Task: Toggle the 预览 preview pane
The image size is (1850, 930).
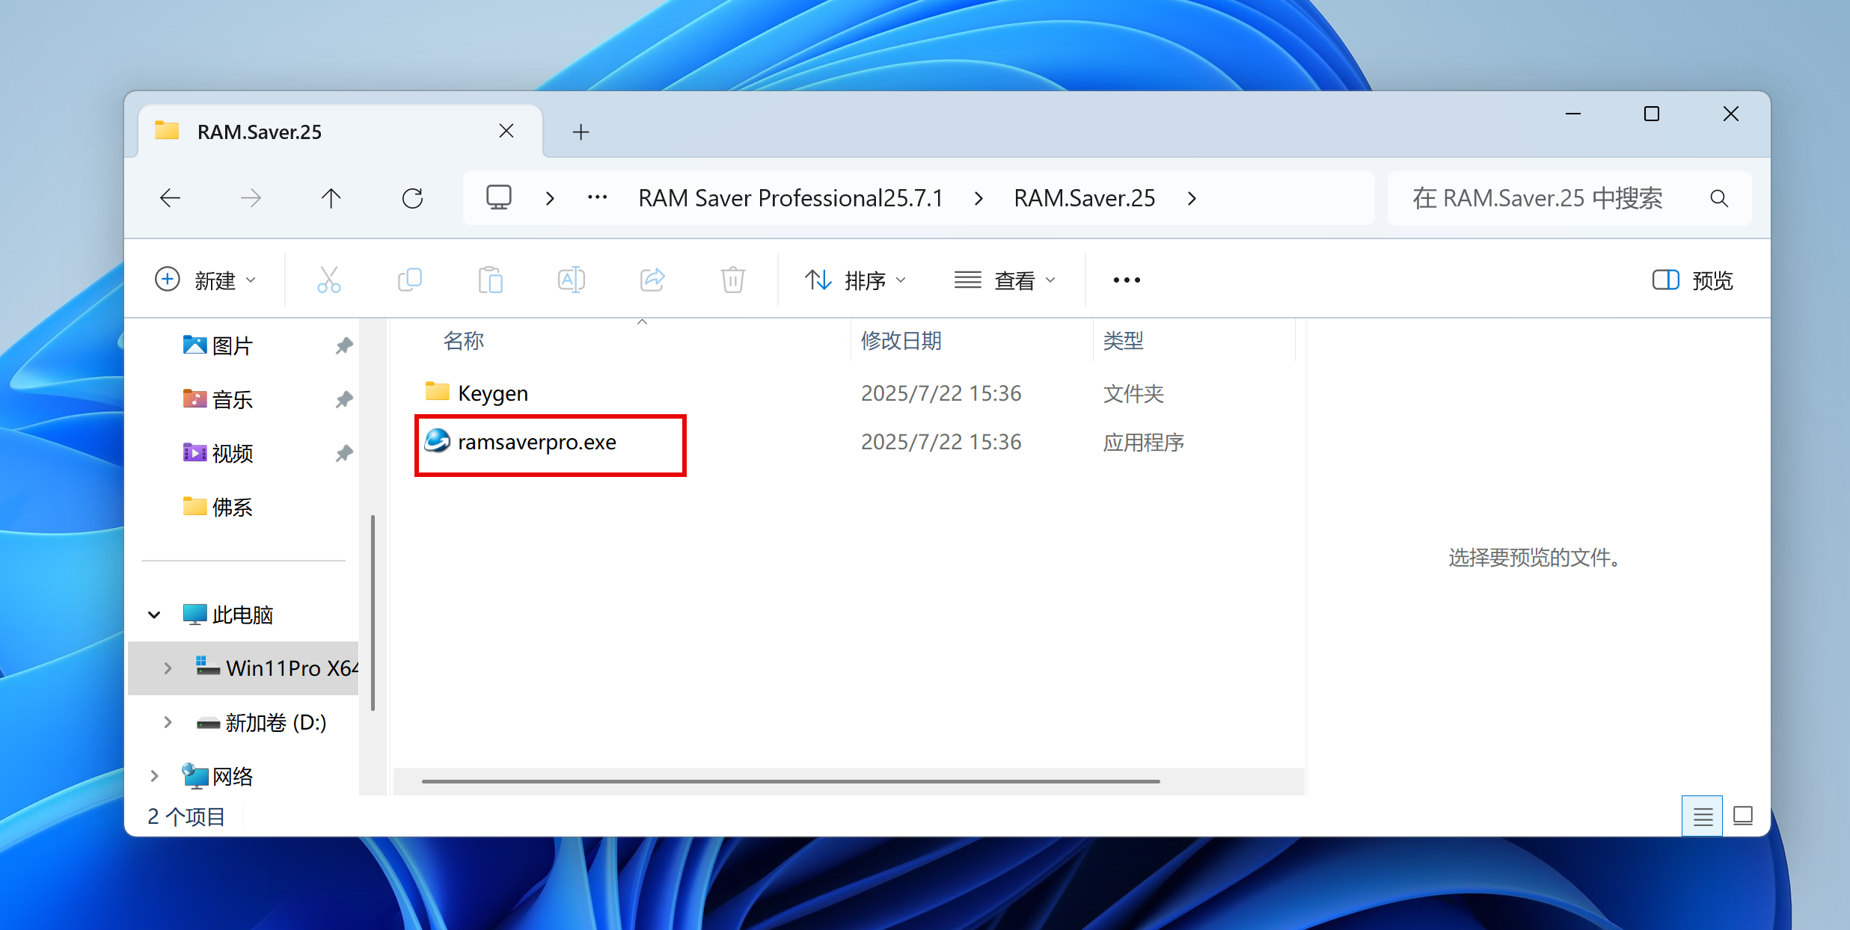Action: (x=1692, y=280)
